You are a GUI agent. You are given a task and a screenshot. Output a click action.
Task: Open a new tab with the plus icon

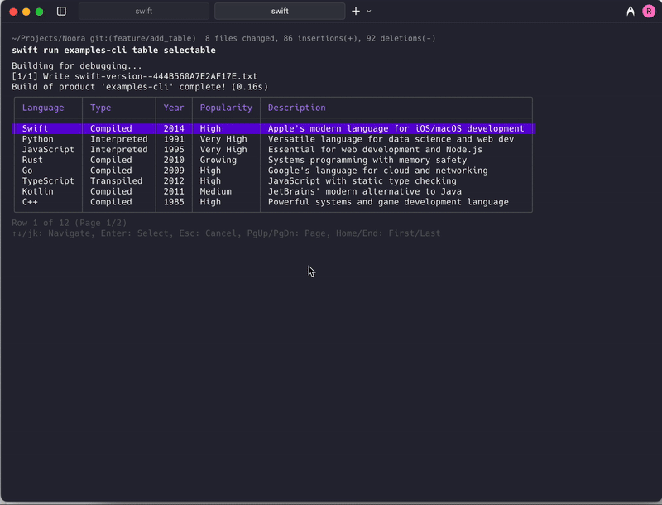[356, 12]
